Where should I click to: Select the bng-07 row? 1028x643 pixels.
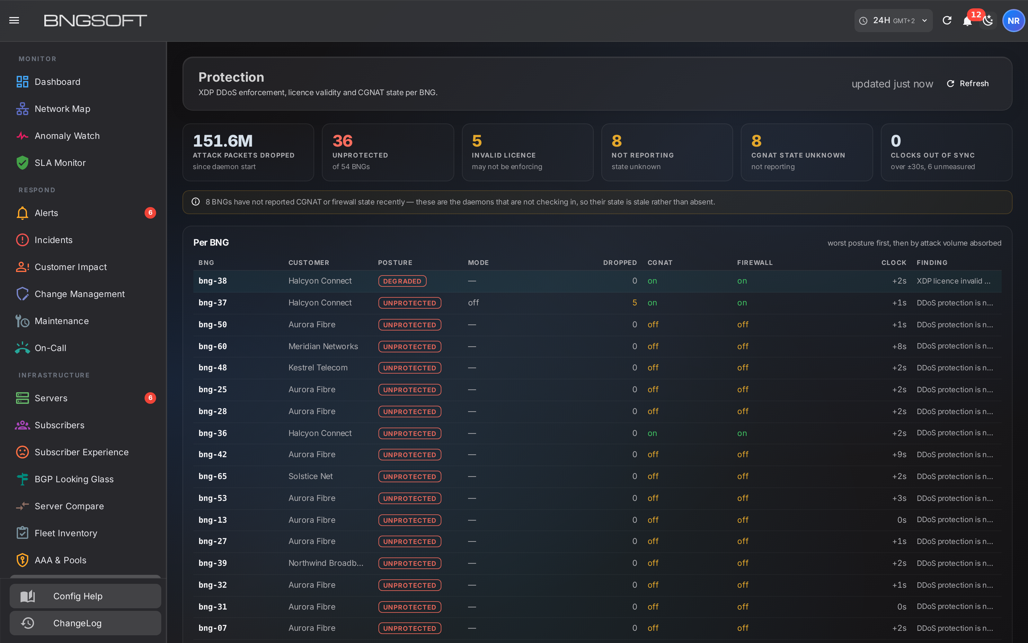597,628
